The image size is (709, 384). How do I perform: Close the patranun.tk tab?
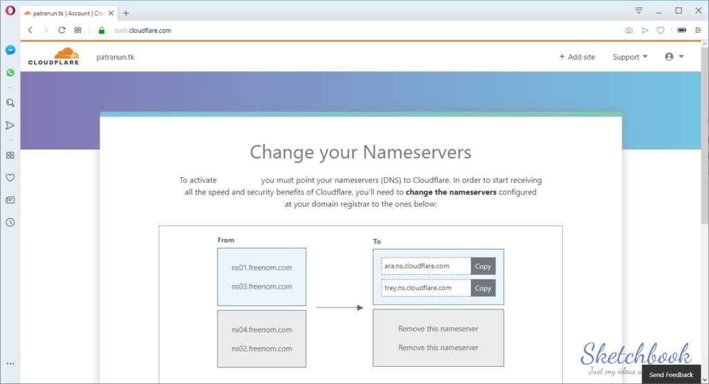(111, 13)
